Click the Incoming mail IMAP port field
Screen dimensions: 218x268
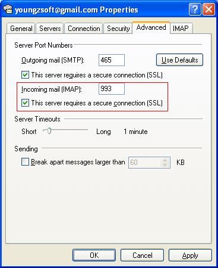pyautogui.click(x=112, y=89)
